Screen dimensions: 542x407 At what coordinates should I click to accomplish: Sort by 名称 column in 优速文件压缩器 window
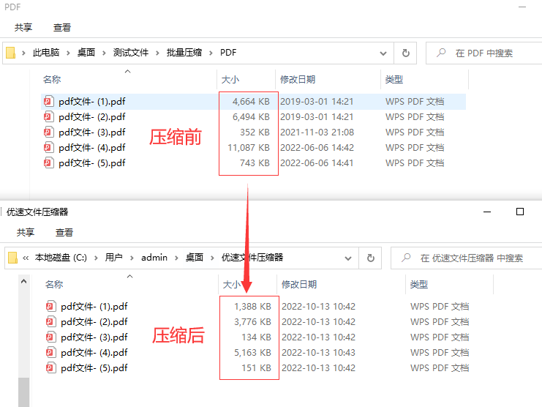[x=54, y=284]
